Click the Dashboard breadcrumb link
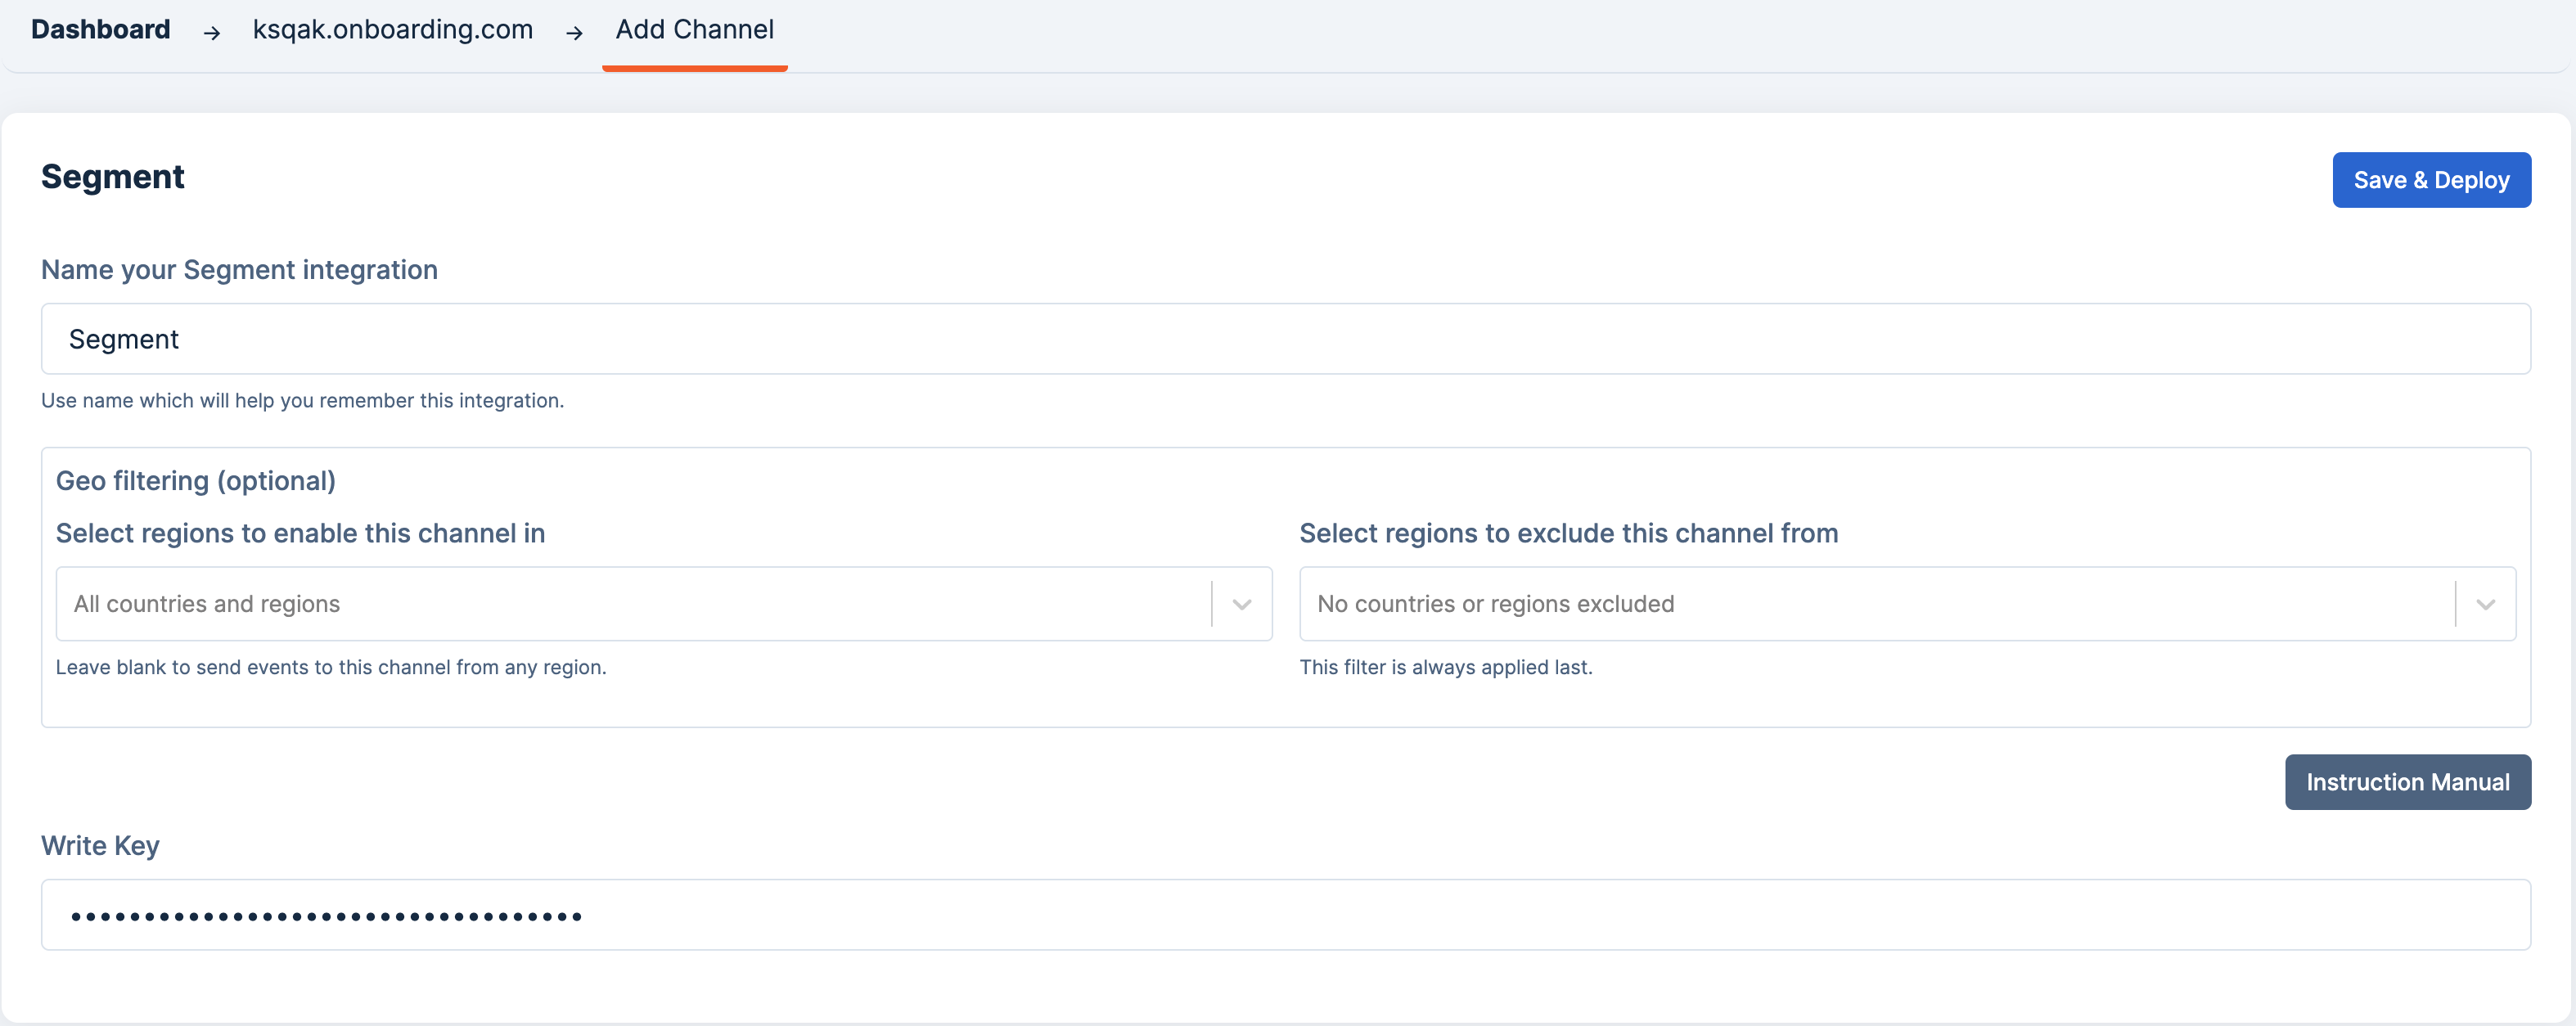Image resolution: width=2576 pixels, height=1026 pixels. coord(100,30)
